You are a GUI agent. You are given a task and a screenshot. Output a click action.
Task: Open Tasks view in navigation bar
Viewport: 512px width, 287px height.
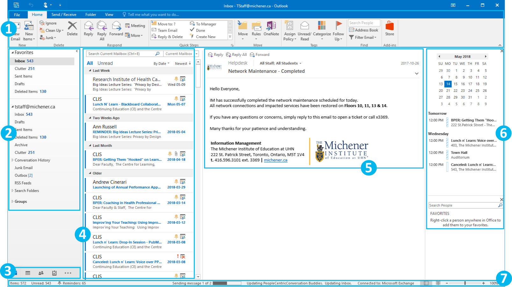pos(54,273)
